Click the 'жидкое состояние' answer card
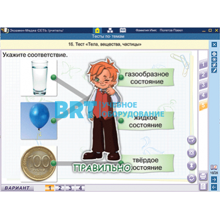 [x=146, y=121]
